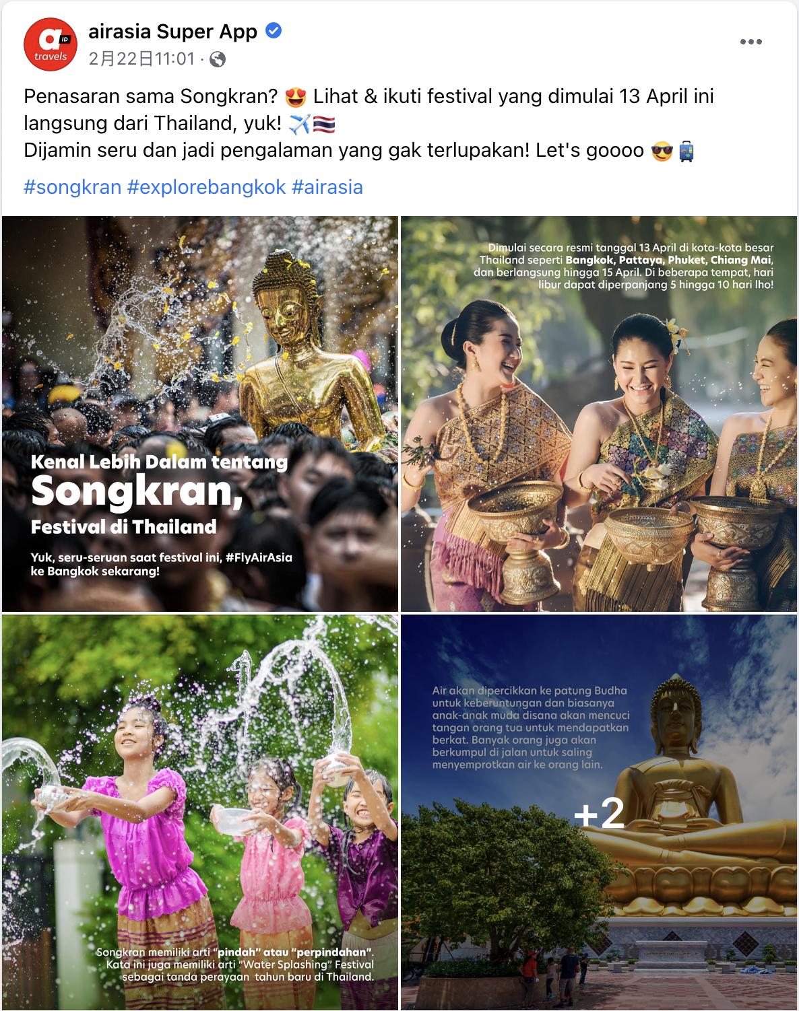Click the luggage emoji at text end
The image size is (799, 1011).
click(686, 151)
